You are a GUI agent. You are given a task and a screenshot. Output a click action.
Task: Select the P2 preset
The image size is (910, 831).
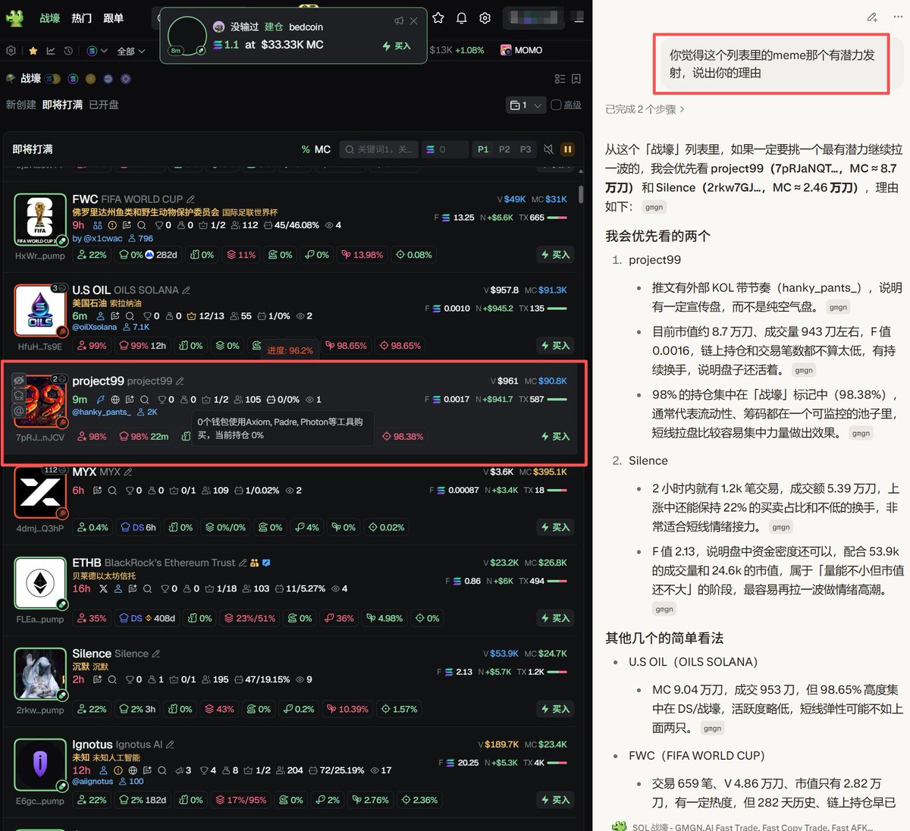pos(504,149)
